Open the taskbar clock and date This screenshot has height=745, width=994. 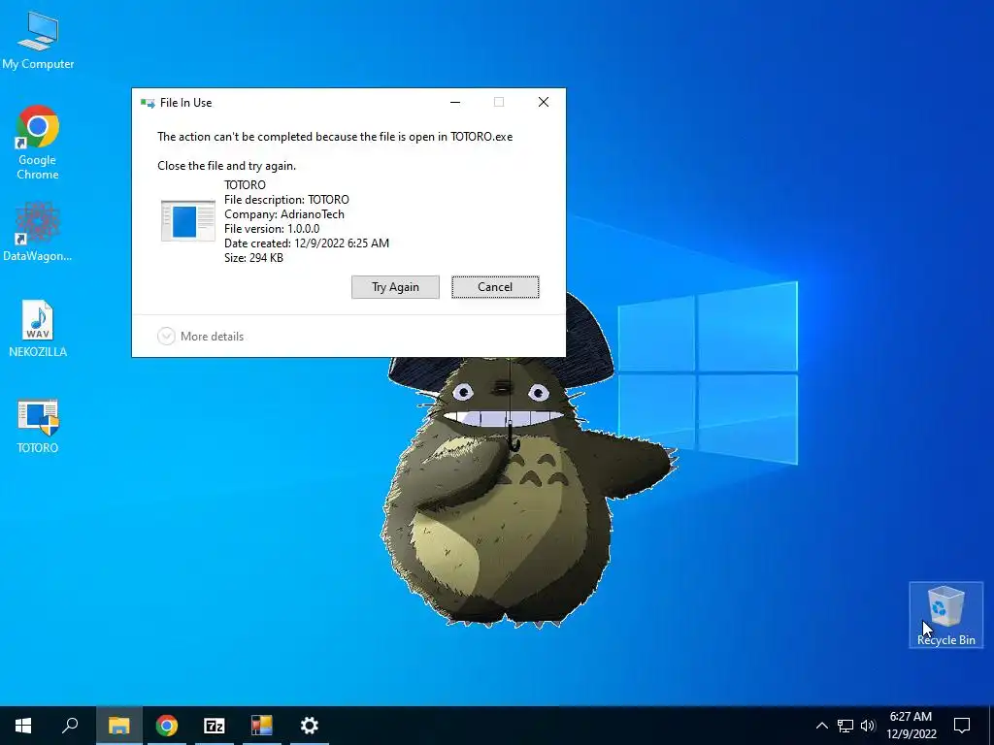pos(911,726)
